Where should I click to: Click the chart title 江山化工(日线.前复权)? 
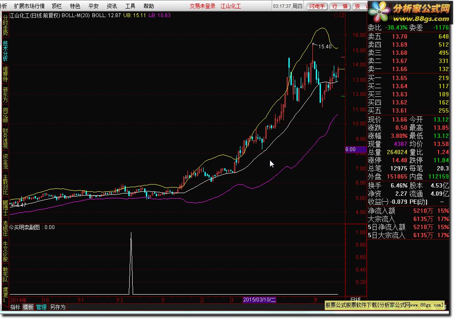click(35, 15)
